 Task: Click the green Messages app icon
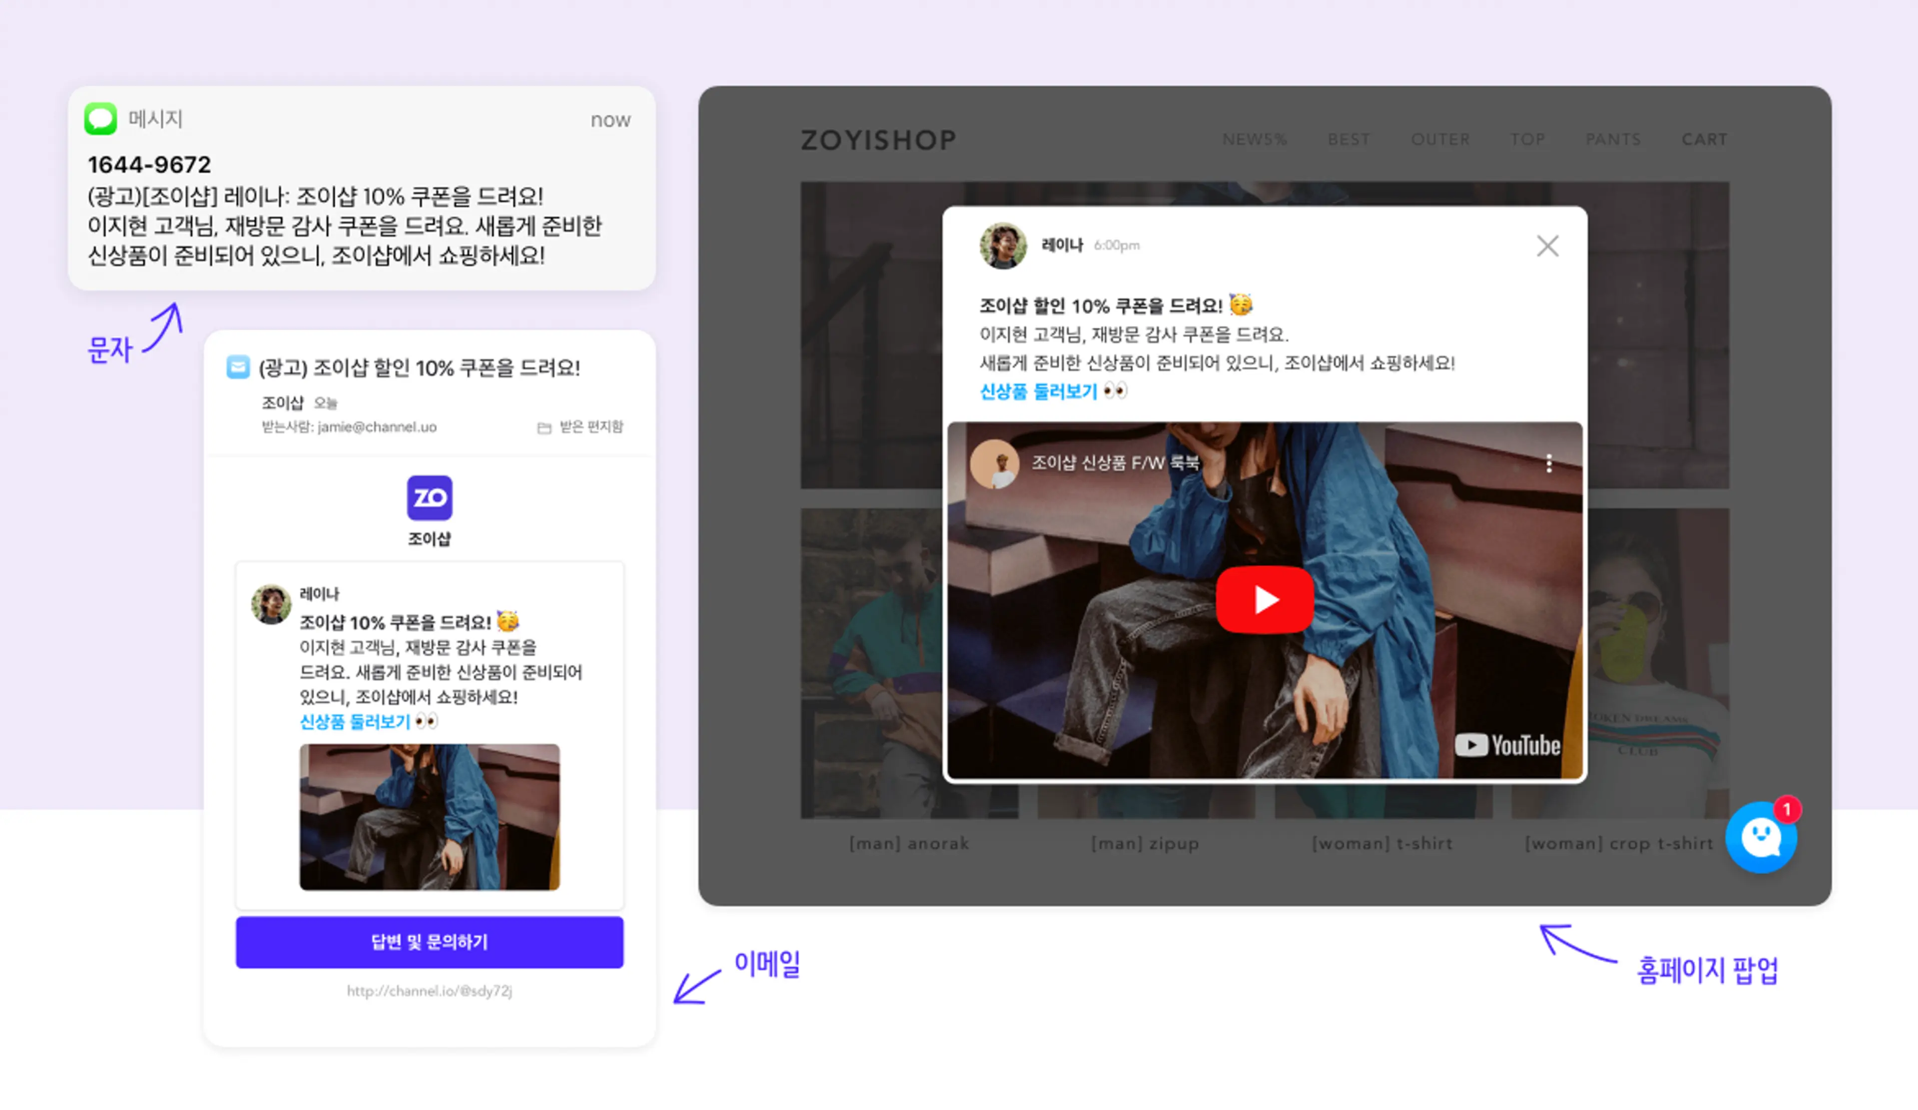(x=100, y=119)
